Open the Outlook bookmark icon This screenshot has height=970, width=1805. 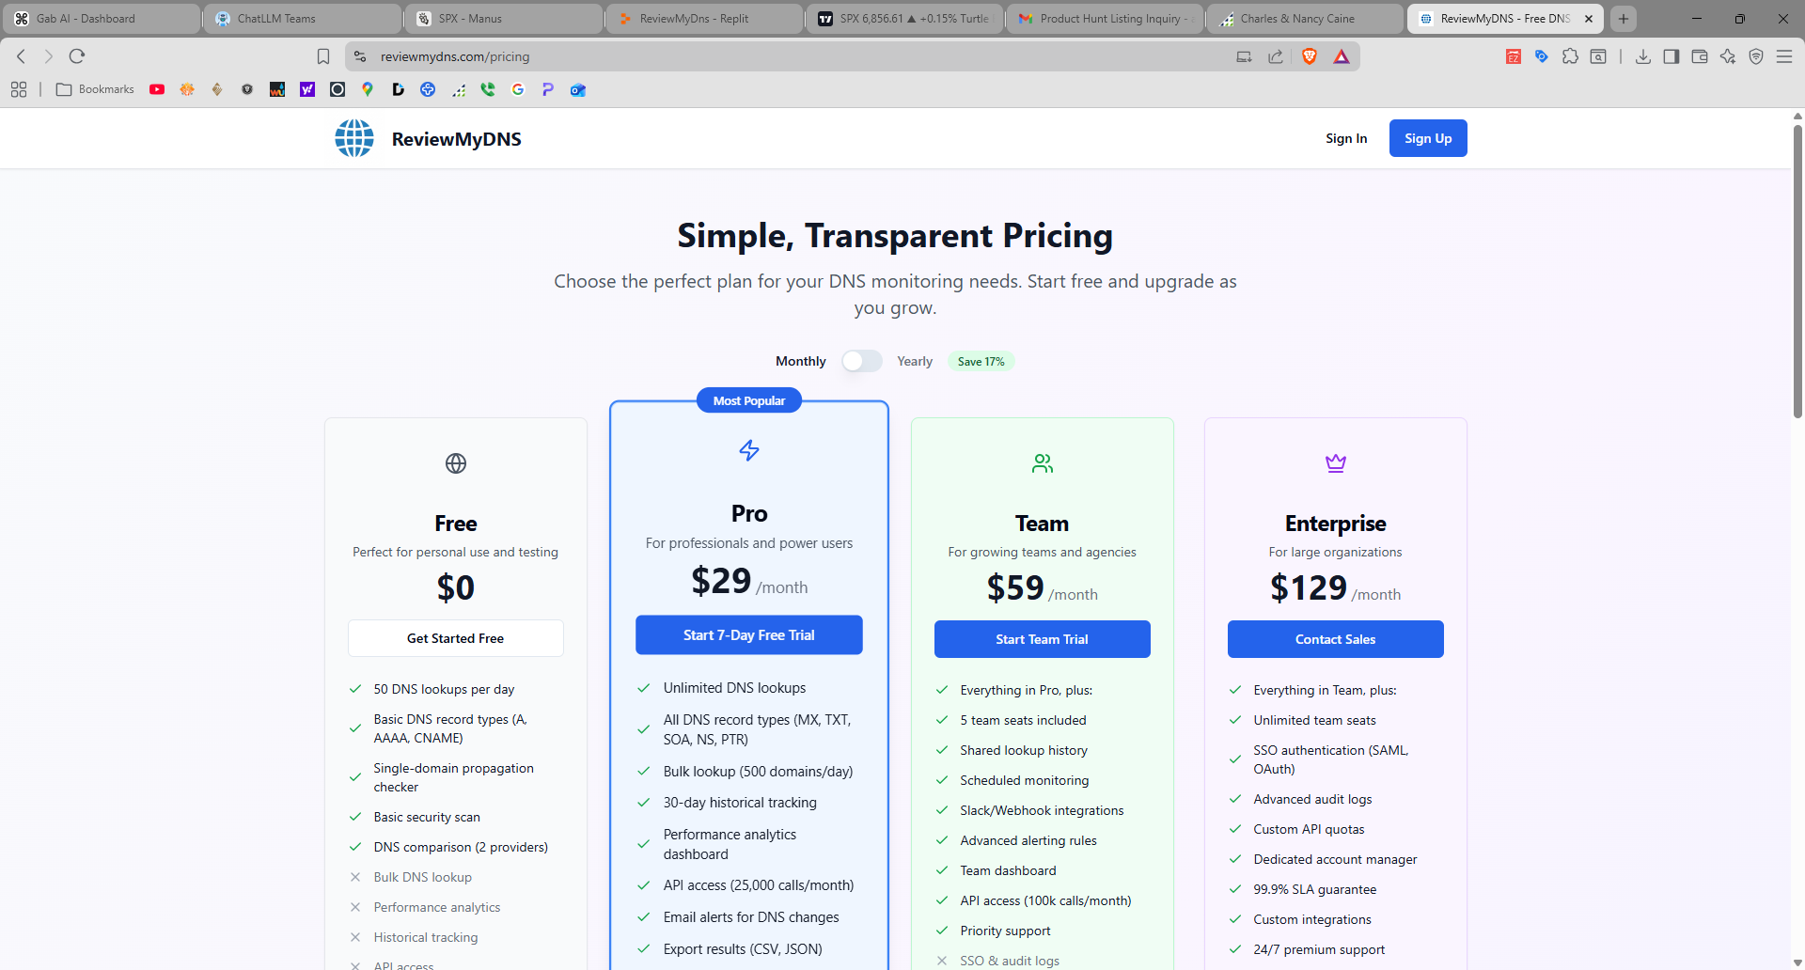(577, 89)
